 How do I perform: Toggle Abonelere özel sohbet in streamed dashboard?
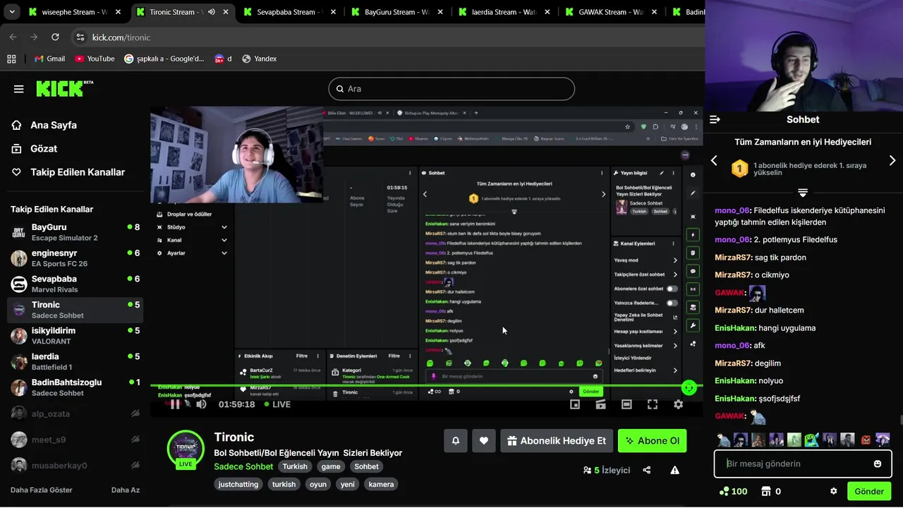[x=672, y=289]
